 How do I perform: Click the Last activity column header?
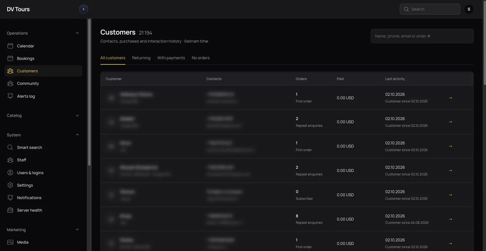click(395, 79)
